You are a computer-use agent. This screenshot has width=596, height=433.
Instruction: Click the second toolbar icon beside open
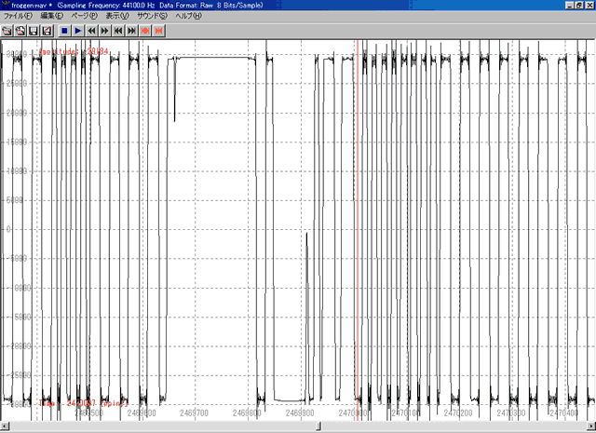coord(20,31)
